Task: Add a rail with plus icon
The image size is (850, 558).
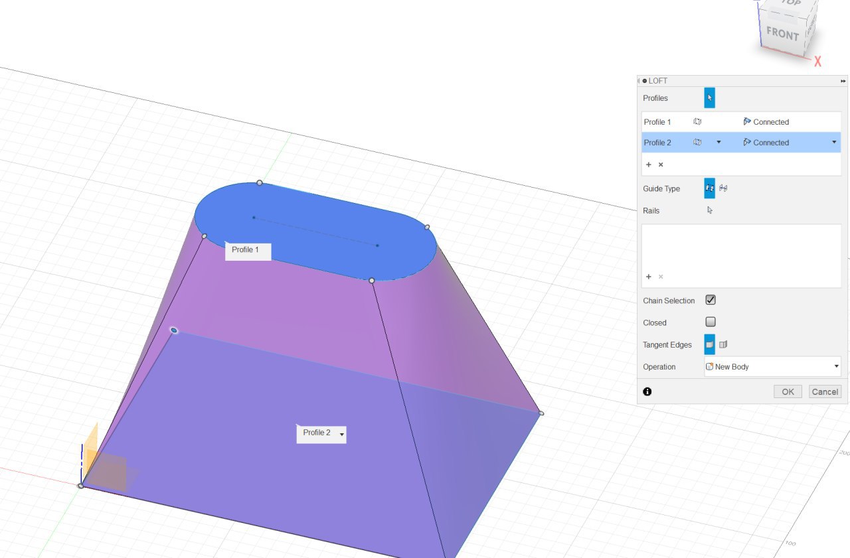Action: [649, 277]
